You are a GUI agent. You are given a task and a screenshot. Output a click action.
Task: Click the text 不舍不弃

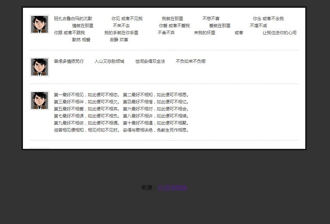point(166,32)
